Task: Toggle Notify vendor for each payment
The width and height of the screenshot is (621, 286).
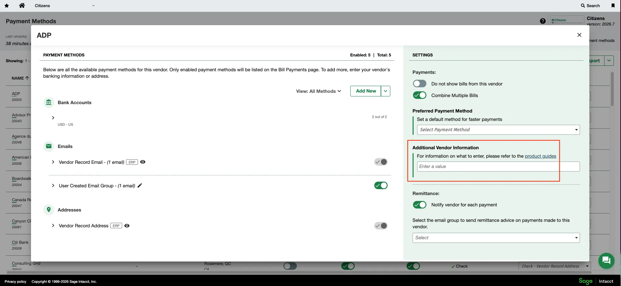Action: [419, 205]
